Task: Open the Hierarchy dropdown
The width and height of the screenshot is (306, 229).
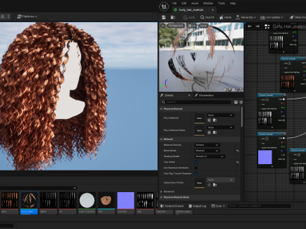Action: coord(245,17)
